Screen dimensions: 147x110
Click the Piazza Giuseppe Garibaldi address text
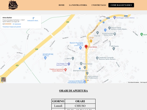click(14, 21)
